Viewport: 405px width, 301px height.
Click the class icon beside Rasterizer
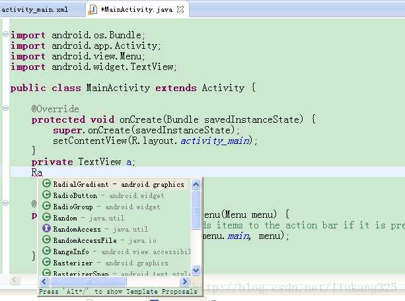46,262
